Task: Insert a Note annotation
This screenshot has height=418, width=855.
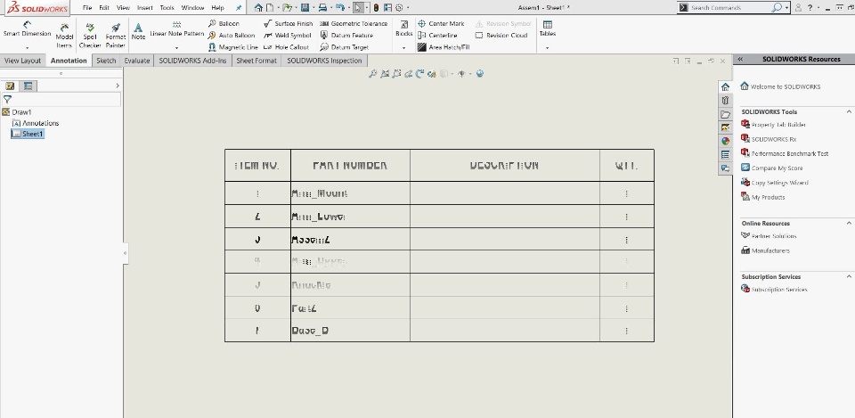Action: 139,31
